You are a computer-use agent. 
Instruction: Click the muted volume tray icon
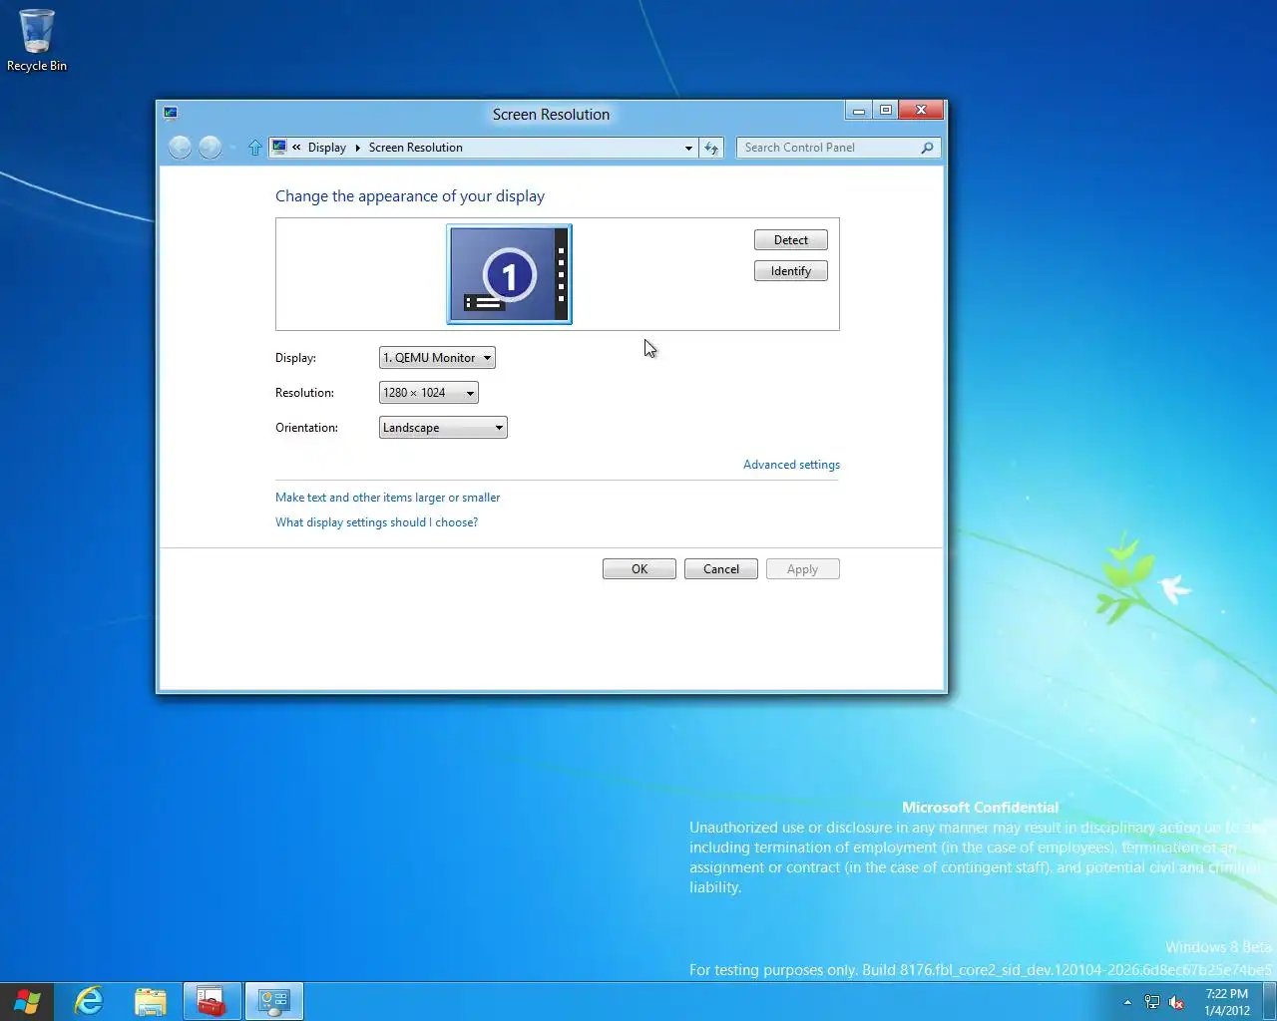tap(1177, 1002)
